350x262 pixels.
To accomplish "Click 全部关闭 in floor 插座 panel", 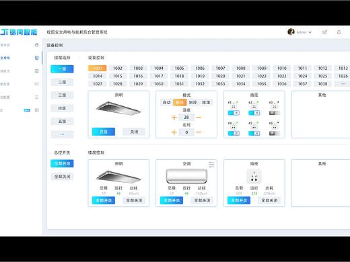I will [x=269, y=200].
